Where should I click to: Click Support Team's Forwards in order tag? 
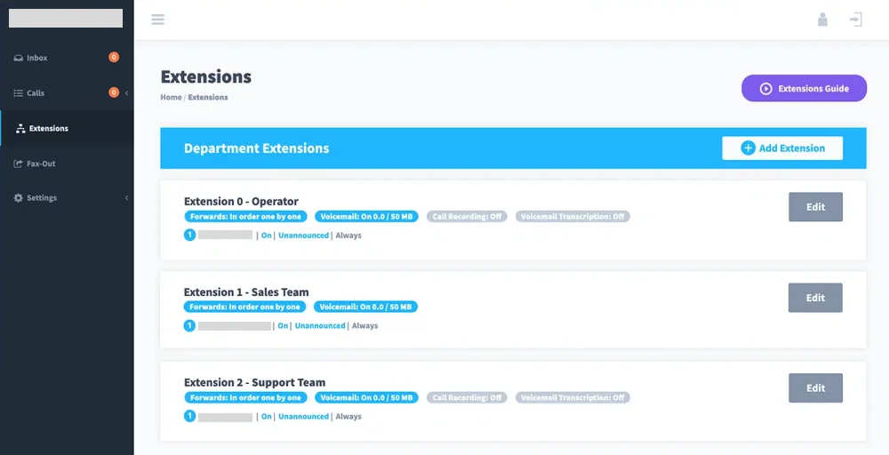pos(246,398)
